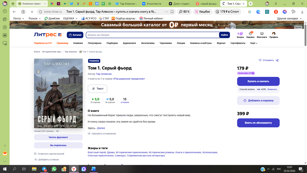This screenshot has height=173, width=307.
Task: Open Смотреть оглавление contents
Action: 102,134
